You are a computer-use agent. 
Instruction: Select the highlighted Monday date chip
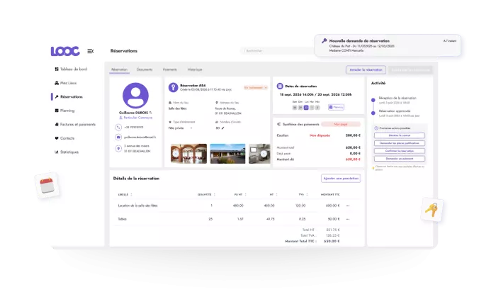(306, 108)
